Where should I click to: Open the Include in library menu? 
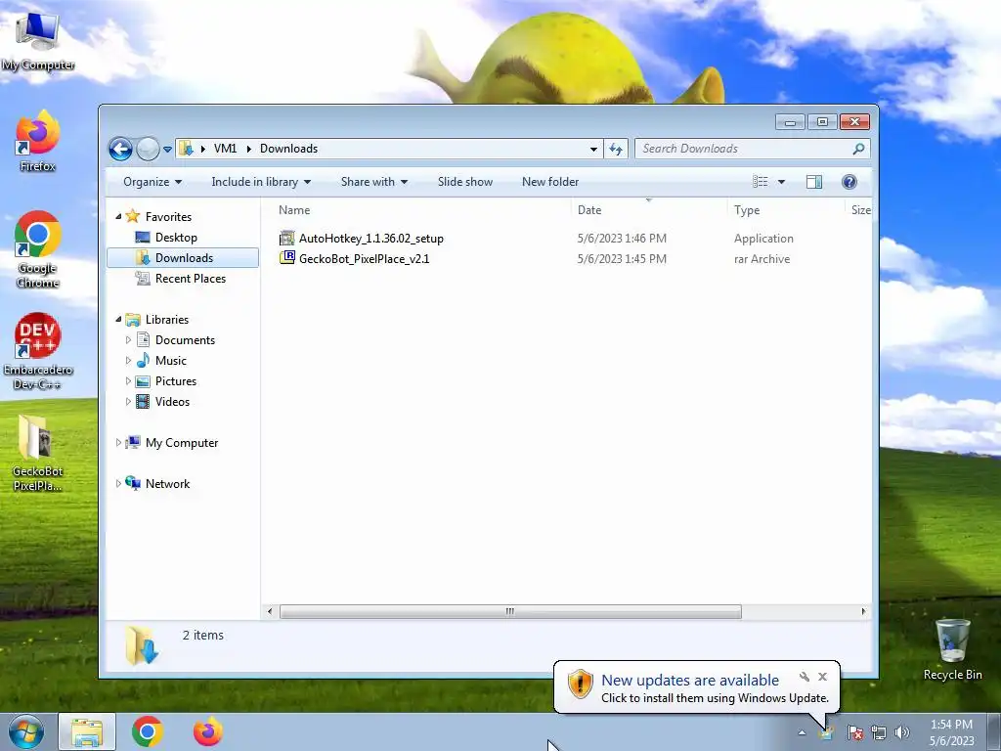click(261, 182)
